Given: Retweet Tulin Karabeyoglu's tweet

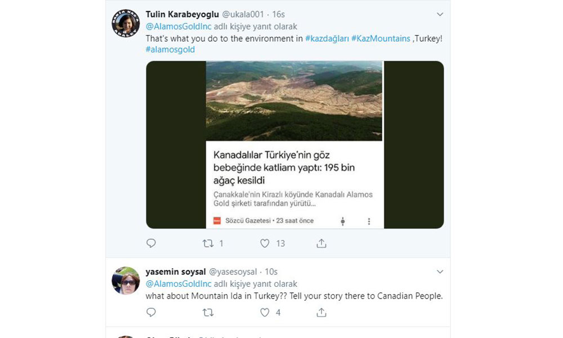Looking at the screenshot, I should pyautogui.click(x=208, y=243).
